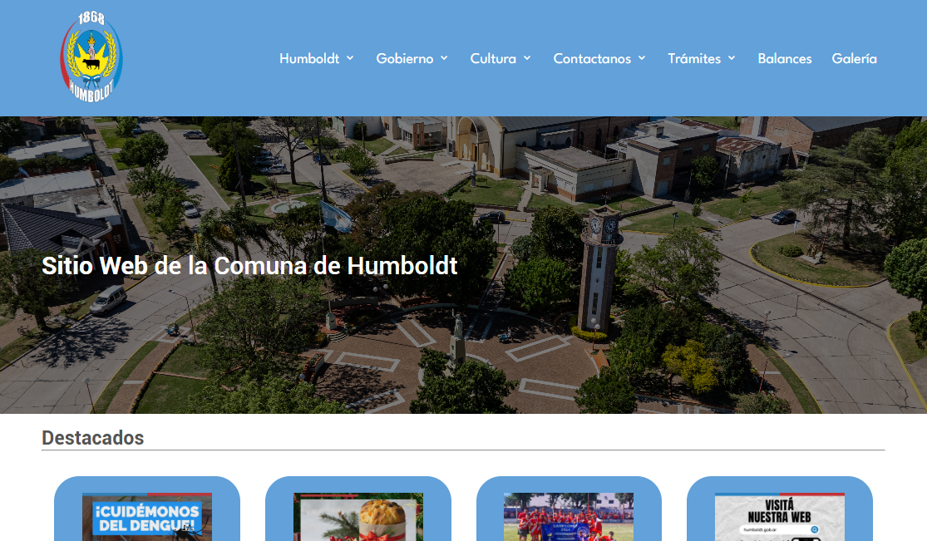Expand the chevron beside Gobierno
The height and width of the screenshot is (541, 927).
pos(446,58)
